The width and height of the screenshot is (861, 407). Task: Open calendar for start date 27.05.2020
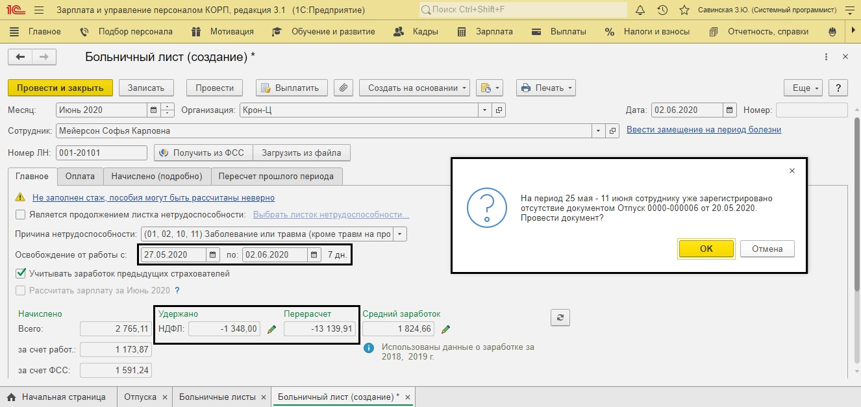[x=212, y=254]
